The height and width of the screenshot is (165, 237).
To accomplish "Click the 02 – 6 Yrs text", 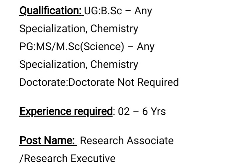I will click(x=142, y=112).
